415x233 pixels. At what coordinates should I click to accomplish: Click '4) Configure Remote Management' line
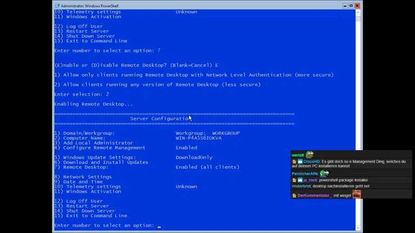click(100, 148)
